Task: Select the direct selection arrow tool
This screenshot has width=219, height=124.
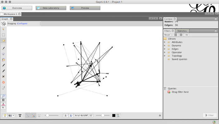Action: (3, 29)
